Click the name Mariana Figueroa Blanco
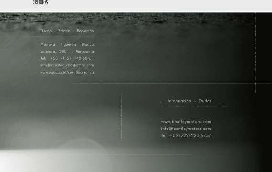 coord(67,44)
